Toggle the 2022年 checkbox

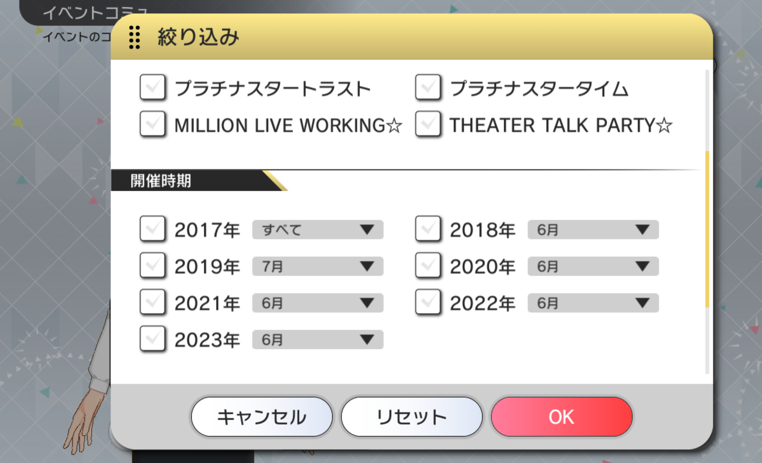[x=428, y=302]
